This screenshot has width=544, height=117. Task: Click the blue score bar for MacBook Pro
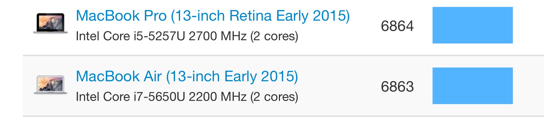472,25
